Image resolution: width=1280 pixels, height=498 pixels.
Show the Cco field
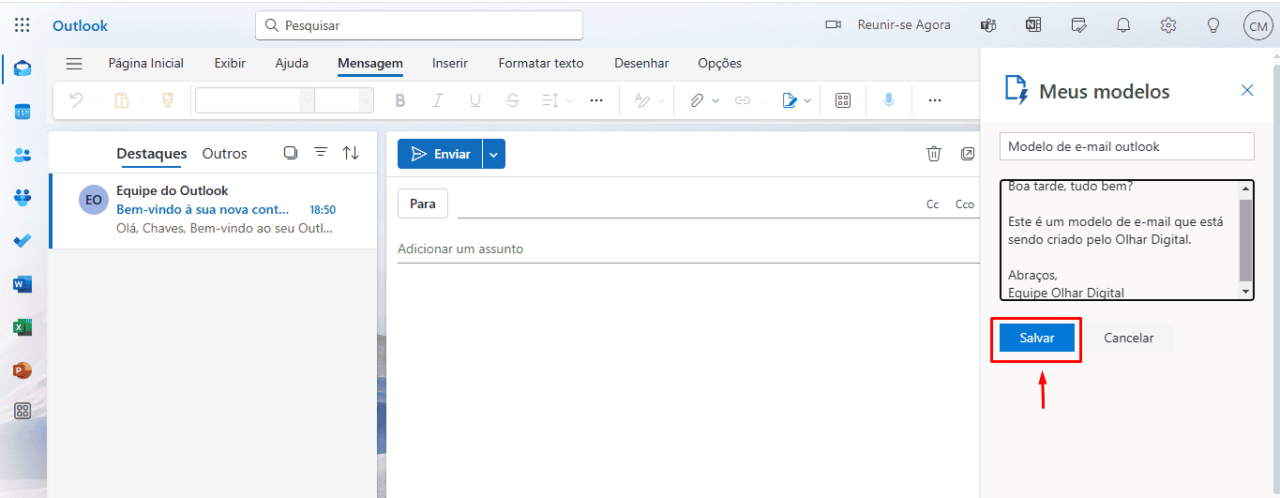(x=965, y=204)
